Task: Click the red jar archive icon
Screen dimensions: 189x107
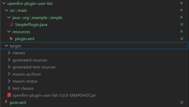Action: [x=9, y=95]
